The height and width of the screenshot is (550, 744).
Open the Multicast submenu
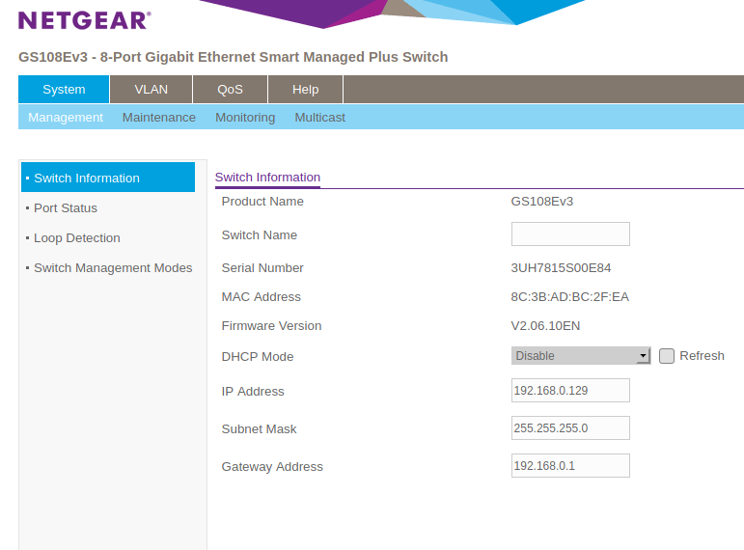pos(319,118)
